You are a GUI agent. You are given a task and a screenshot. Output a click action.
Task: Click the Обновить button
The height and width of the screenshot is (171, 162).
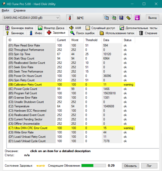(130, 166)
